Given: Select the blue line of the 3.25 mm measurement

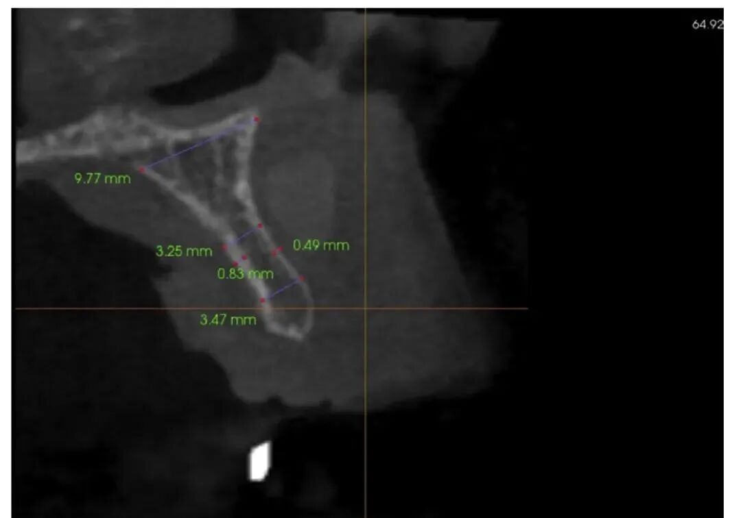Looking at the screenshot, I should tap(242, 236).
